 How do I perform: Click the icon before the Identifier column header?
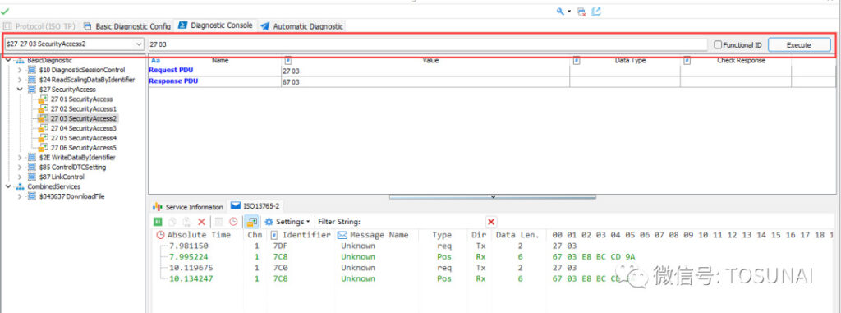point(274,235)
